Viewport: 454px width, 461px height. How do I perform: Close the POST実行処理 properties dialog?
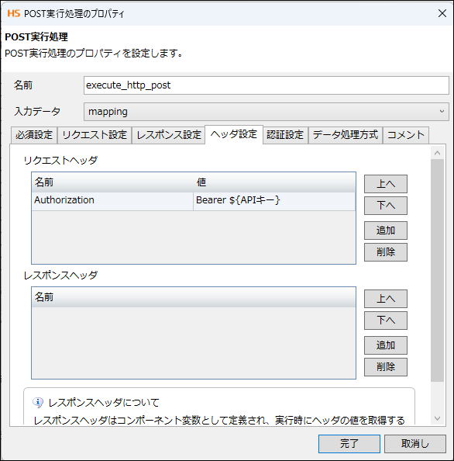pyautogui.click(x=442, y=13)
